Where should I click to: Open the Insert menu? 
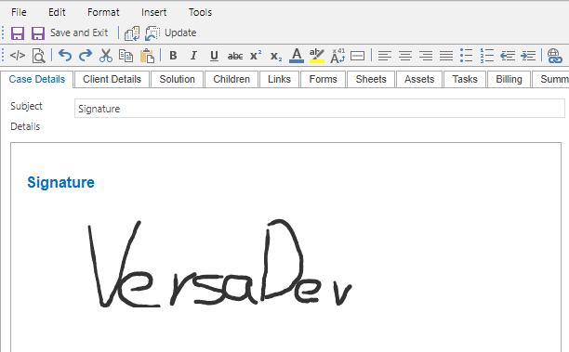point(153,12)
